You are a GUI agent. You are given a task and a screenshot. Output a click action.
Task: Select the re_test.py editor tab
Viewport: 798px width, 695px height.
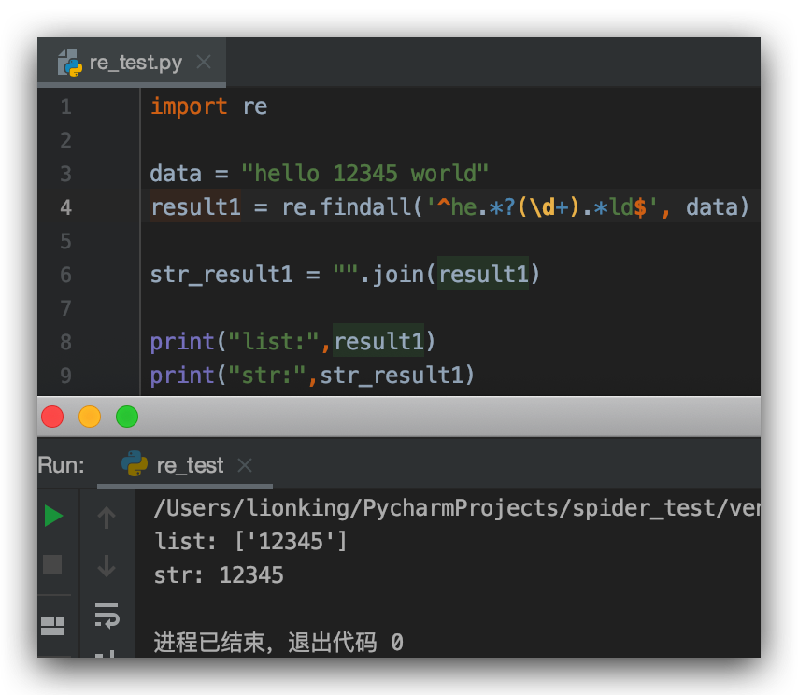point(132,63)
